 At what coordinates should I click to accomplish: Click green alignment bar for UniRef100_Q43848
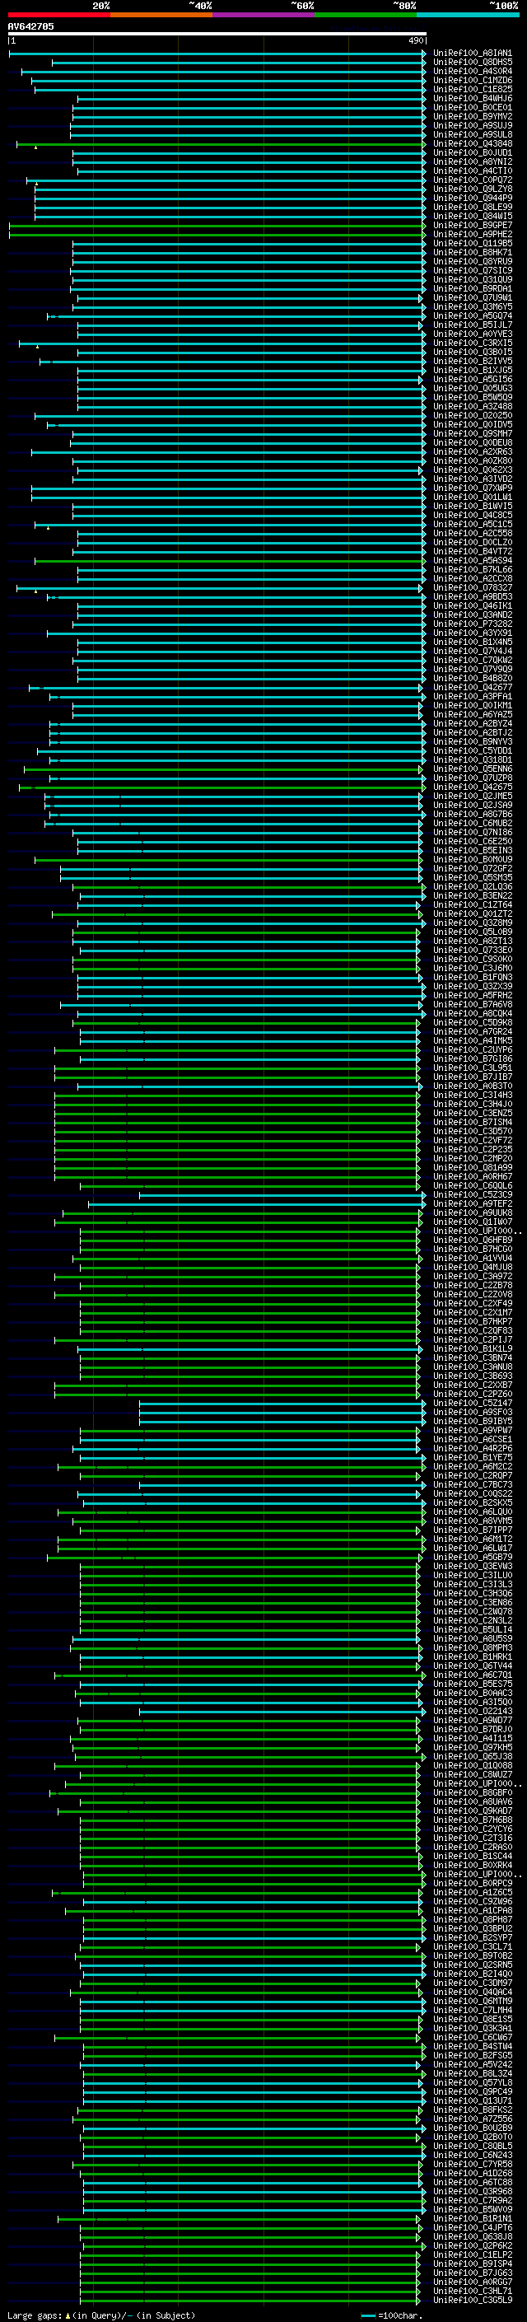220,144
